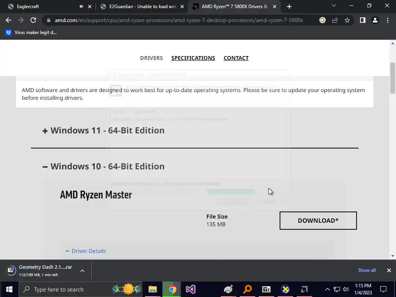Collapse the Driver Details section
The height and width of the screenshot is (297, 396).
[x=86, y=251]
